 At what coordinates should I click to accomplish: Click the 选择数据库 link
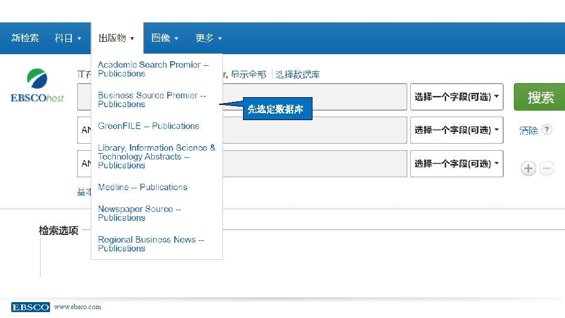click(x=298, y=75)
